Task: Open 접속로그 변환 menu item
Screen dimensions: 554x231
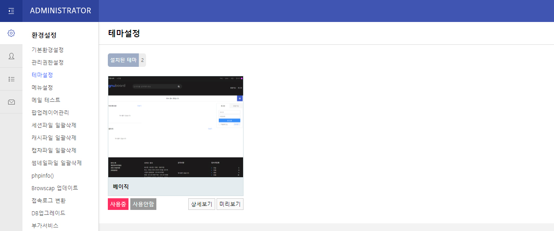Action: (x=49, y=200)
